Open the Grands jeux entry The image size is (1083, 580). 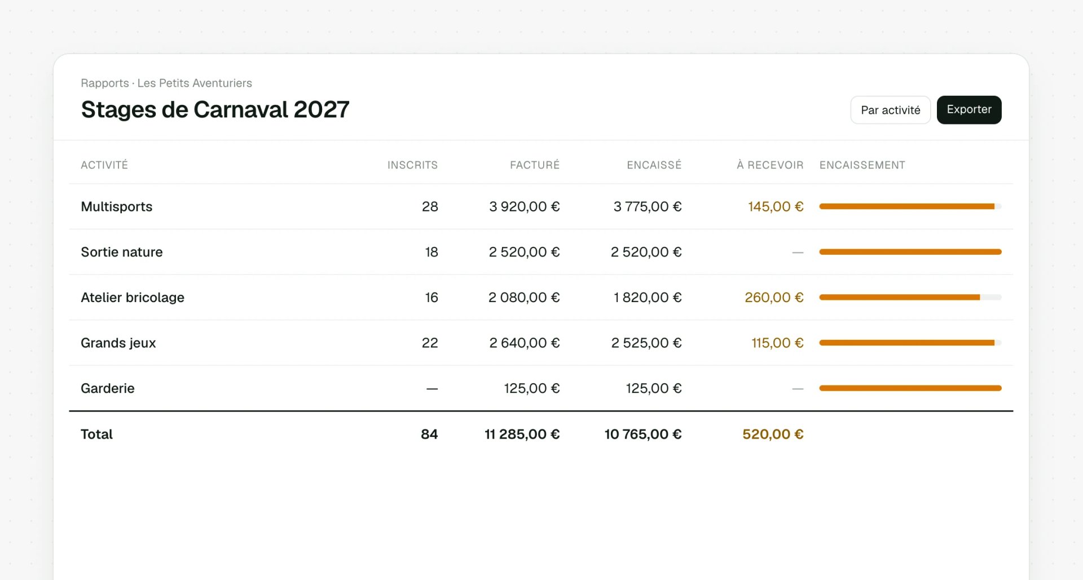(541, 343)
